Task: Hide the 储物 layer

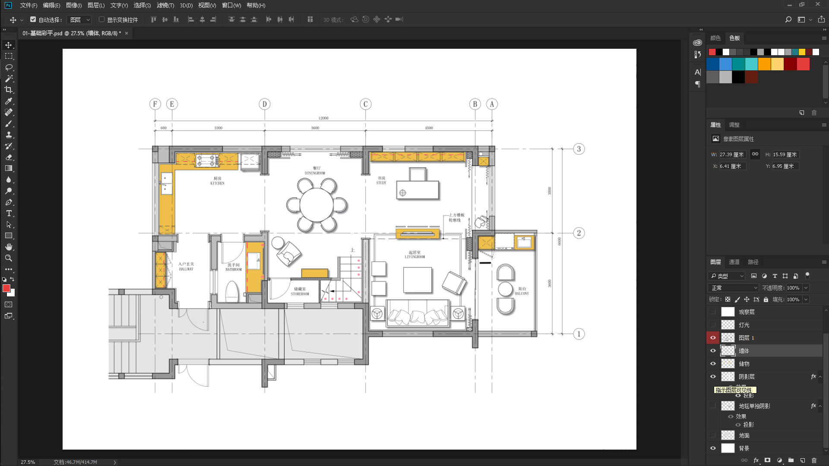Action: point(713,364)
